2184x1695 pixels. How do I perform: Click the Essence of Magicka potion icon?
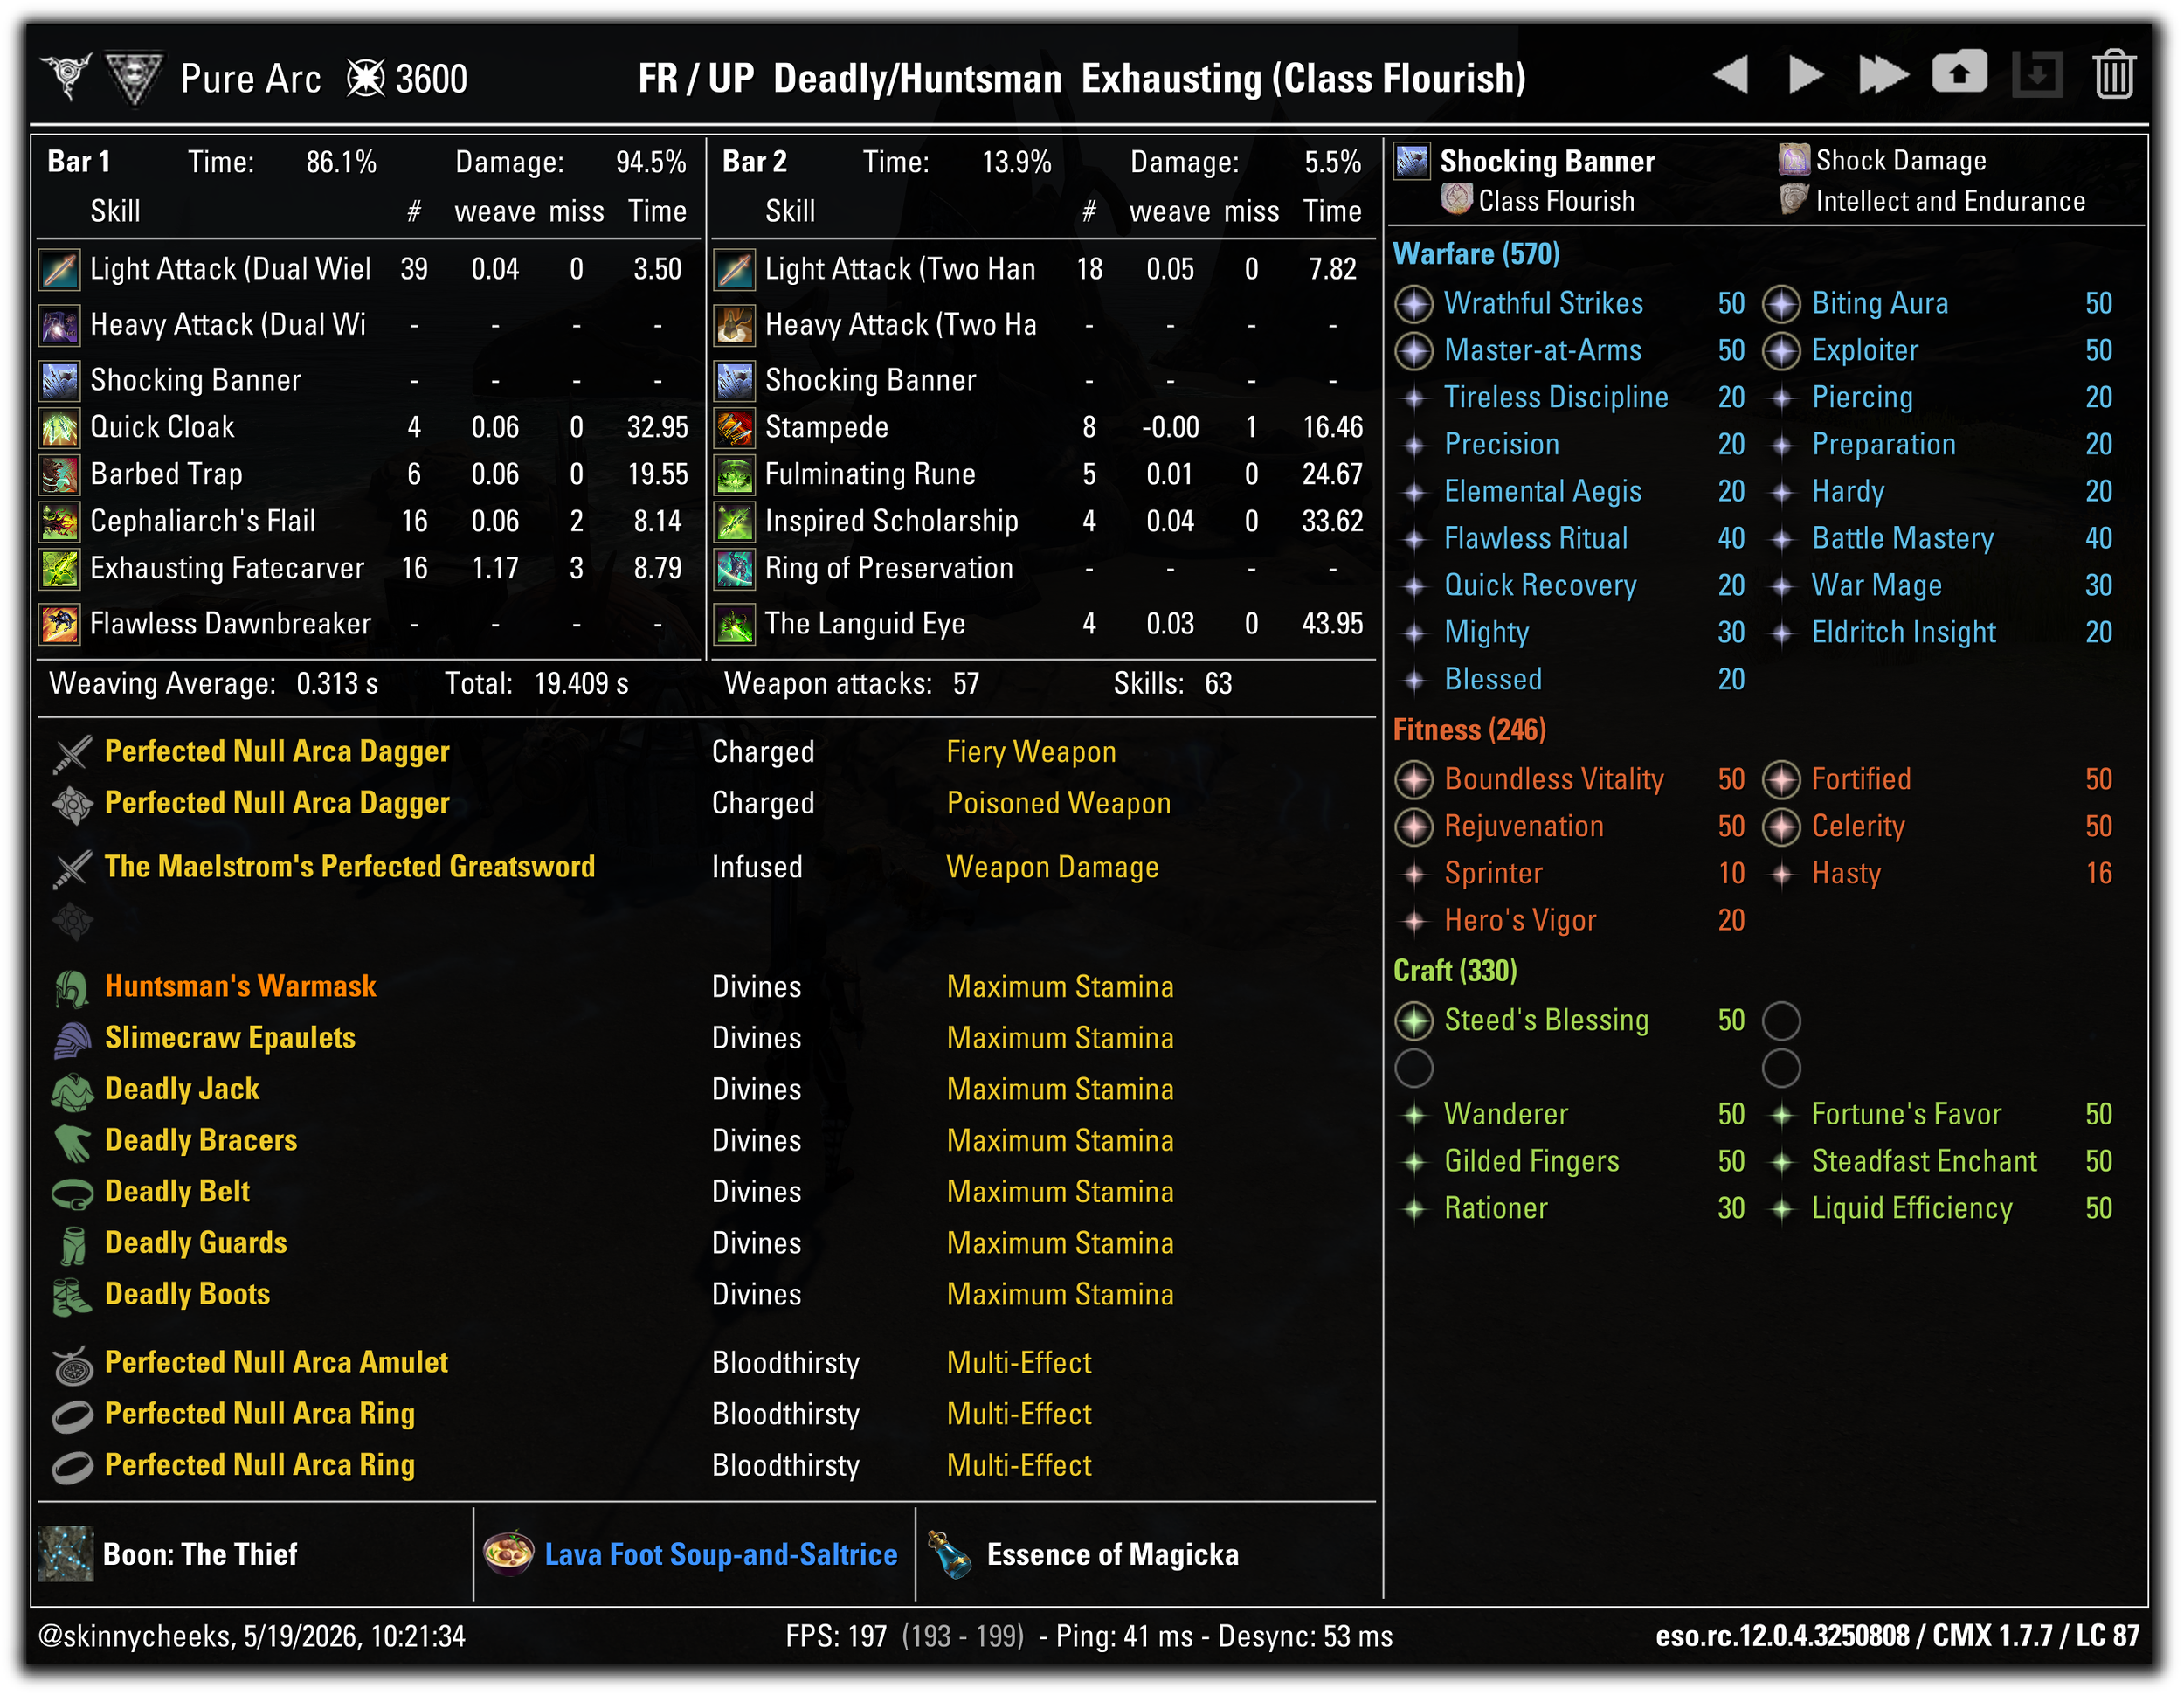coord(949,1554)
